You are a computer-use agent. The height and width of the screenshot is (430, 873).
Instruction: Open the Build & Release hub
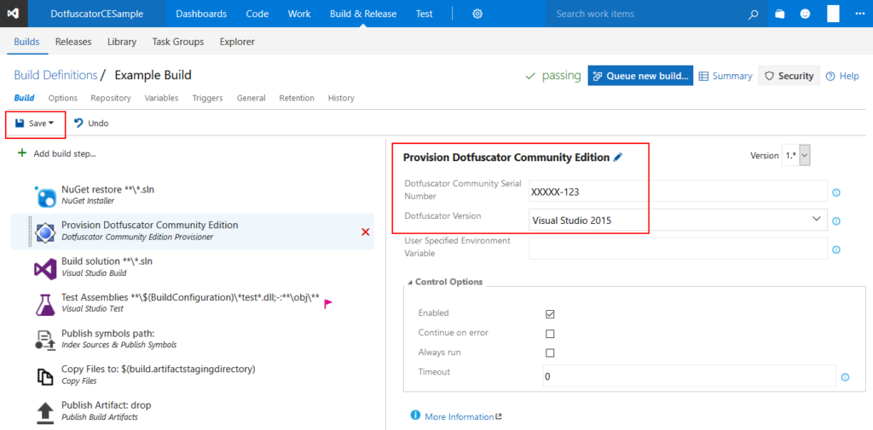[363, 14]
